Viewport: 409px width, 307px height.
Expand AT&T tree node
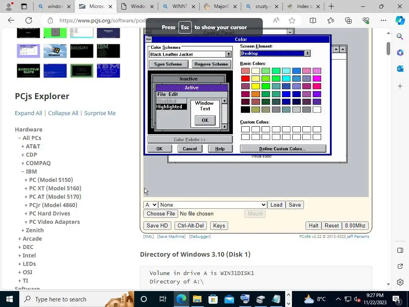[x=23, y=146]
